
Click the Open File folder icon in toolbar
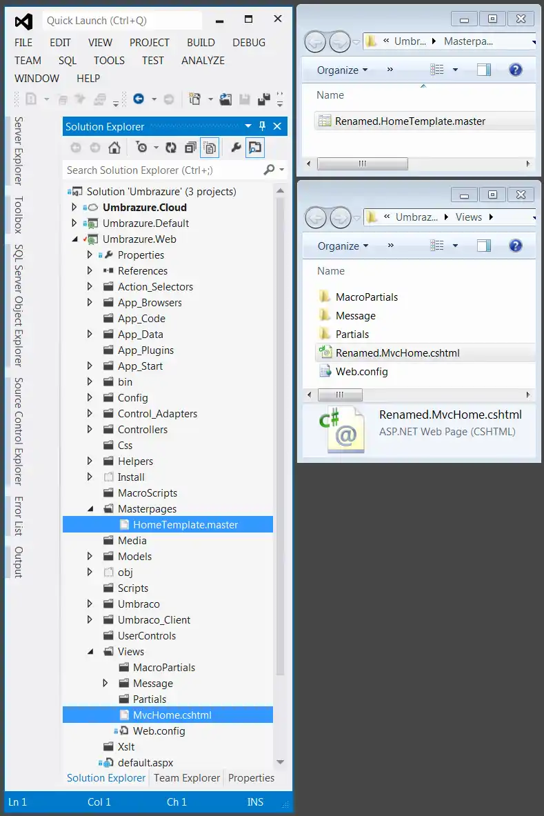(x=225, y=99)
